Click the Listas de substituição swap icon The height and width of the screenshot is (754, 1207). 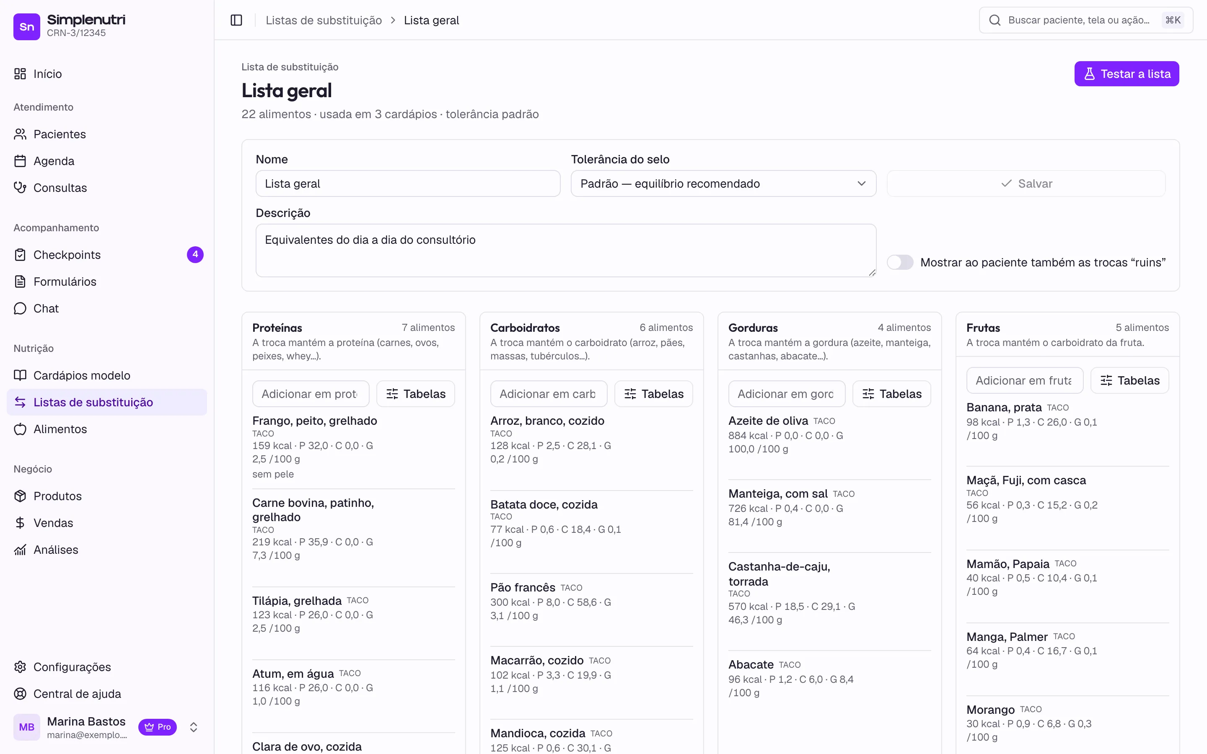[x=20, y=403]
